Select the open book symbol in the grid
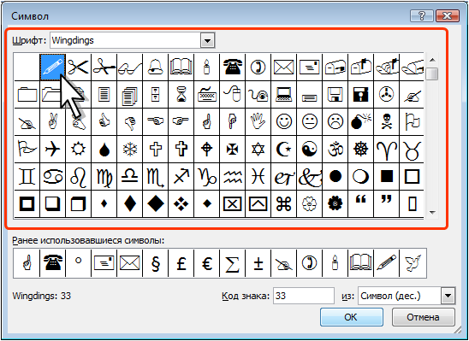The width and height of the screenshot is (469, 341). [x=181, y=68]
